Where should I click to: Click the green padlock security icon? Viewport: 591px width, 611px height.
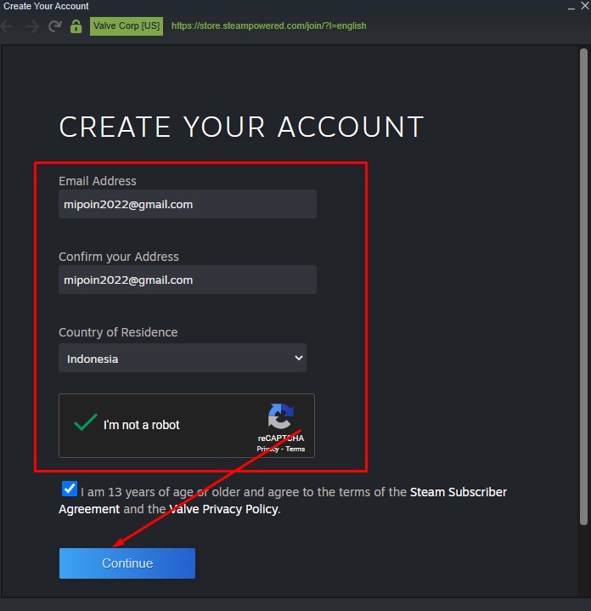click(x=76, y=26)
